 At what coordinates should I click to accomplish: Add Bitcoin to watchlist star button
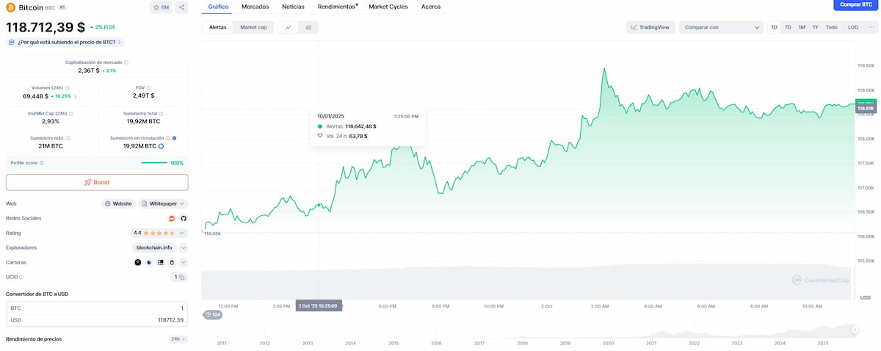click(161, 7)
